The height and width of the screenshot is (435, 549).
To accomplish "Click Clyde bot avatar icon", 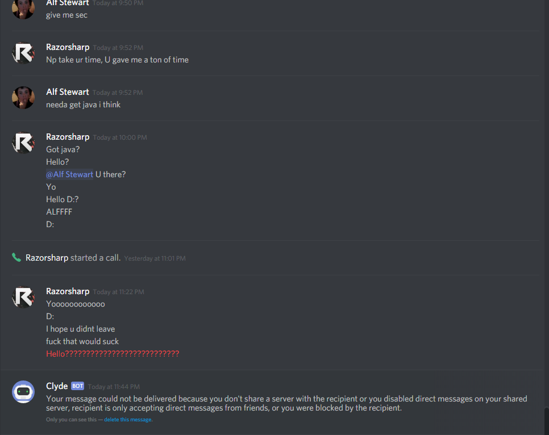I will pos(23,392).
